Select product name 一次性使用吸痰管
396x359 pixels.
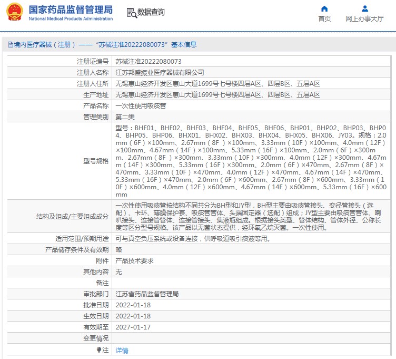tap(141, 105)
